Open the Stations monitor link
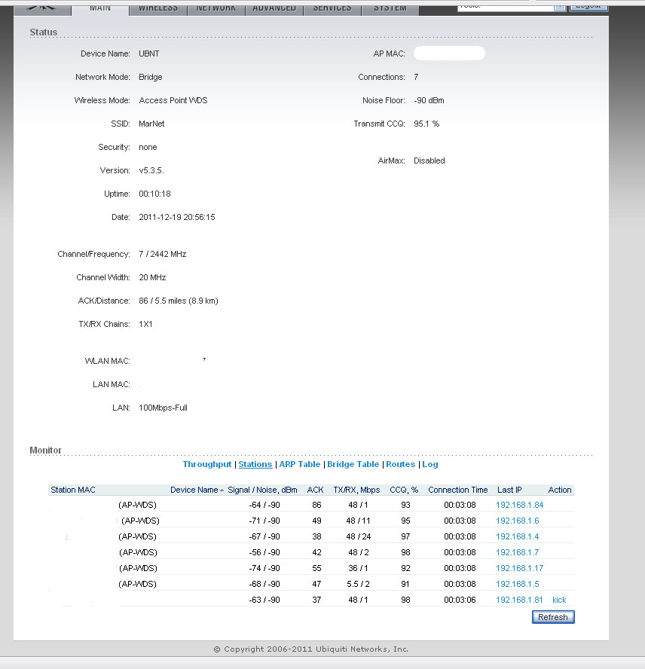The image size is (645, 669). (x=255, y=464)
